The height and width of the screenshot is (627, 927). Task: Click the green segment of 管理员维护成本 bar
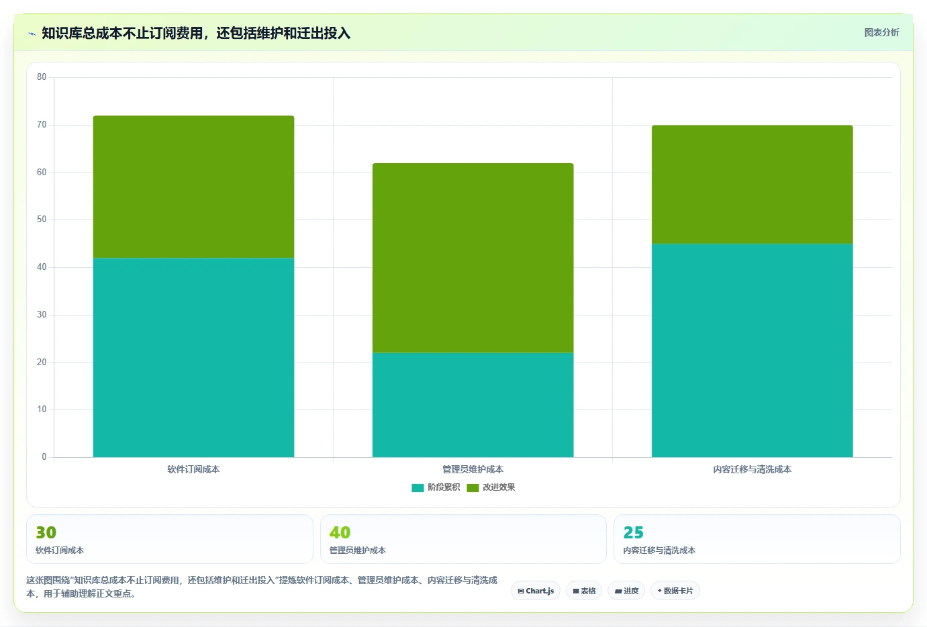pyautogui.click(x=473, y=258)
